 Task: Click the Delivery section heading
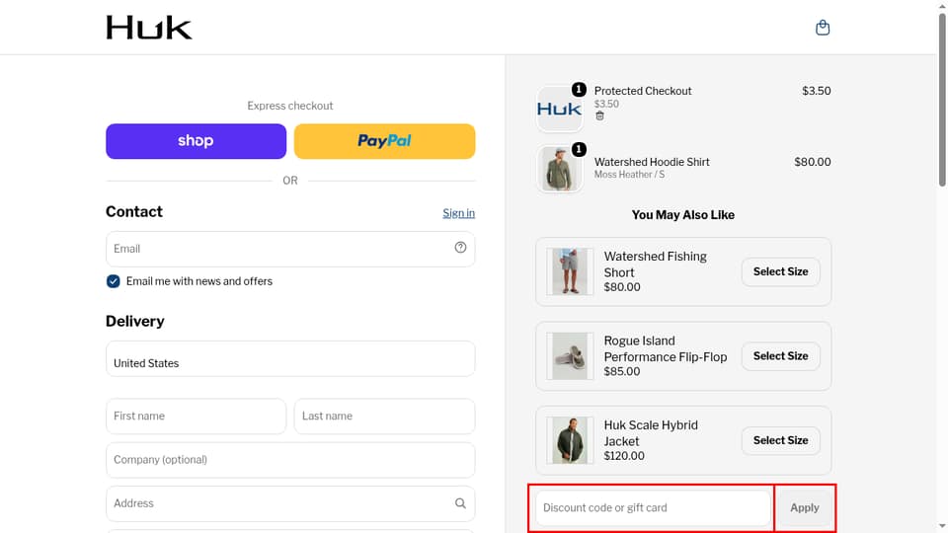click(x=135, y=321)
